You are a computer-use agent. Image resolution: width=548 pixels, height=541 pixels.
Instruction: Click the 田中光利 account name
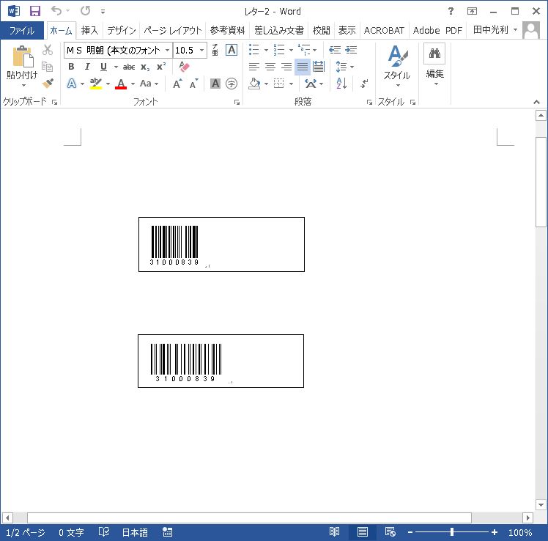490,30
